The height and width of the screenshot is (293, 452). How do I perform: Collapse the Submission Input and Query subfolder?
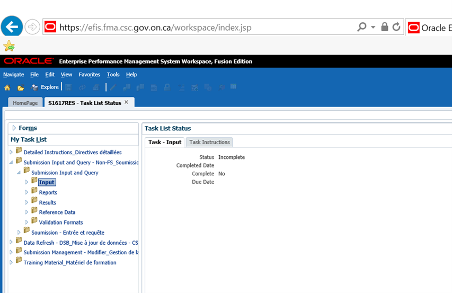(x=19, y=172)
